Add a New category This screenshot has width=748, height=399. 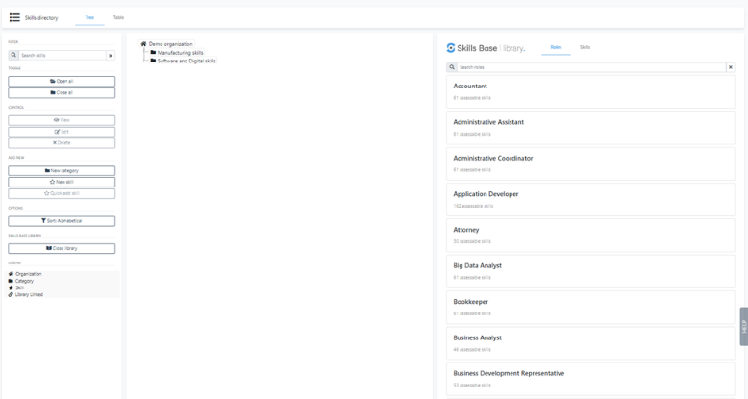[62, 170]
